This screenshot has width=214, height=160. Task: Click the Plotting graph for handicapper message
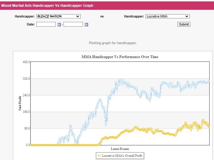(113, 43)
